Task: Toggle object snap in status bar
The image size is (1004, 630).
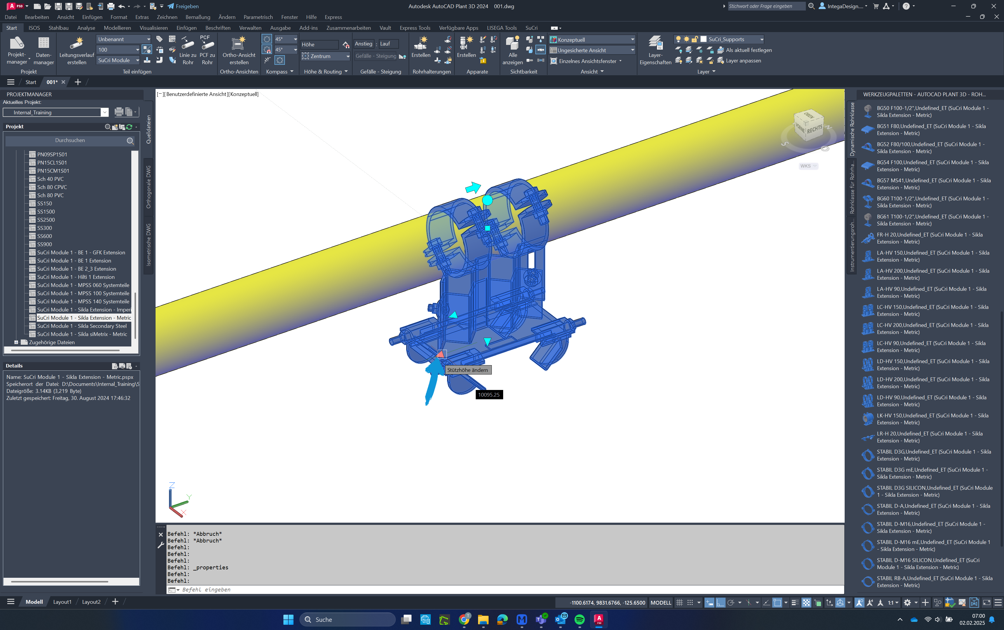Action: (x=777, y=603)
